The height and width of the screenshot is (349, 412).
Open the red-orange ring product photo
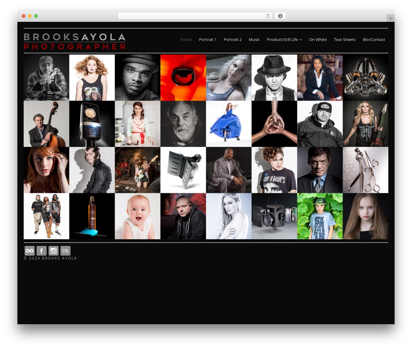[183, 78]
